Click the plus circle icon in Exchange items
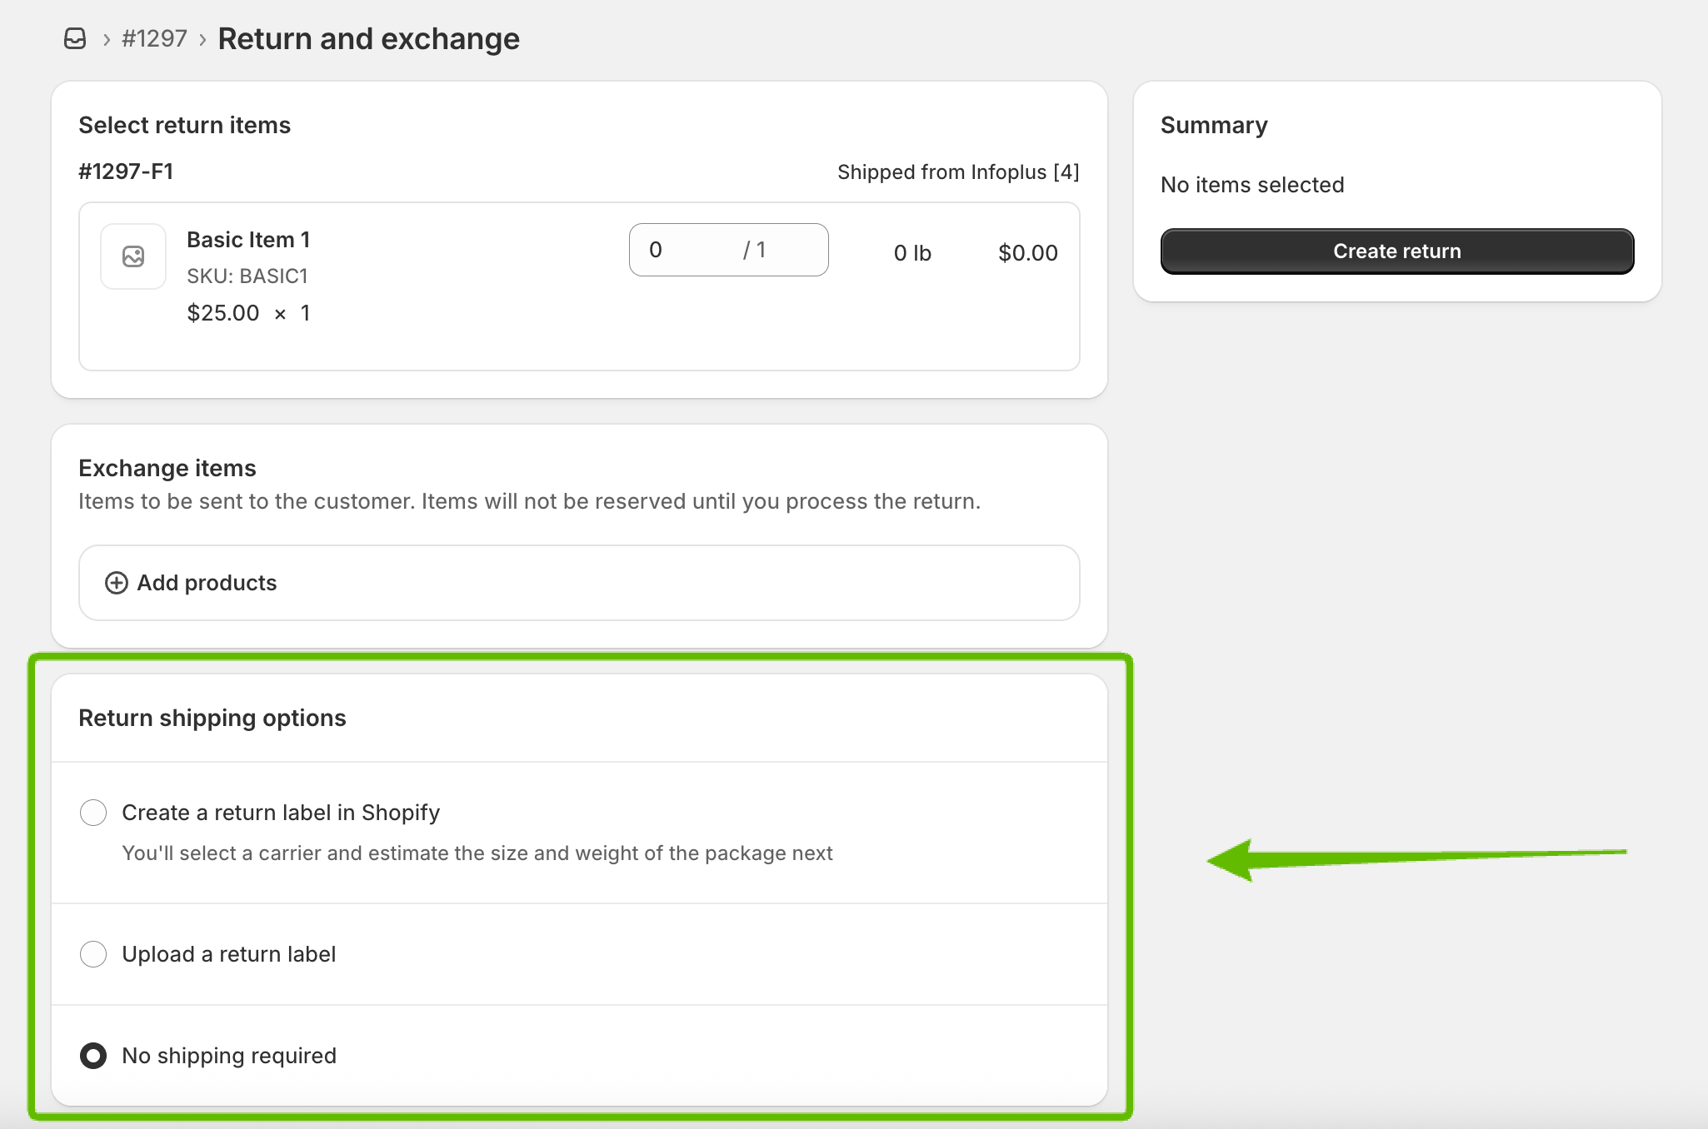The image size is (1708, 1129). tap(117, 583)
